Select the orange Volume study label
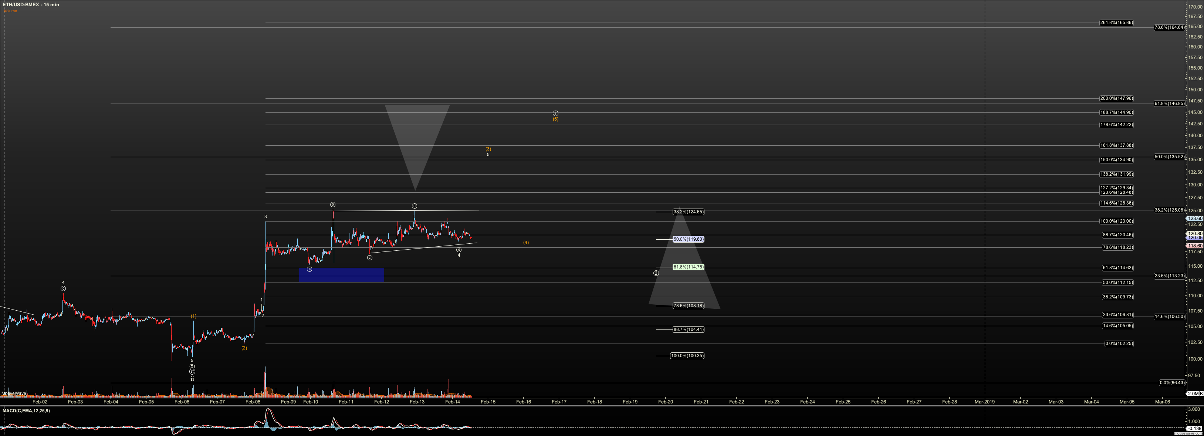 10,11
